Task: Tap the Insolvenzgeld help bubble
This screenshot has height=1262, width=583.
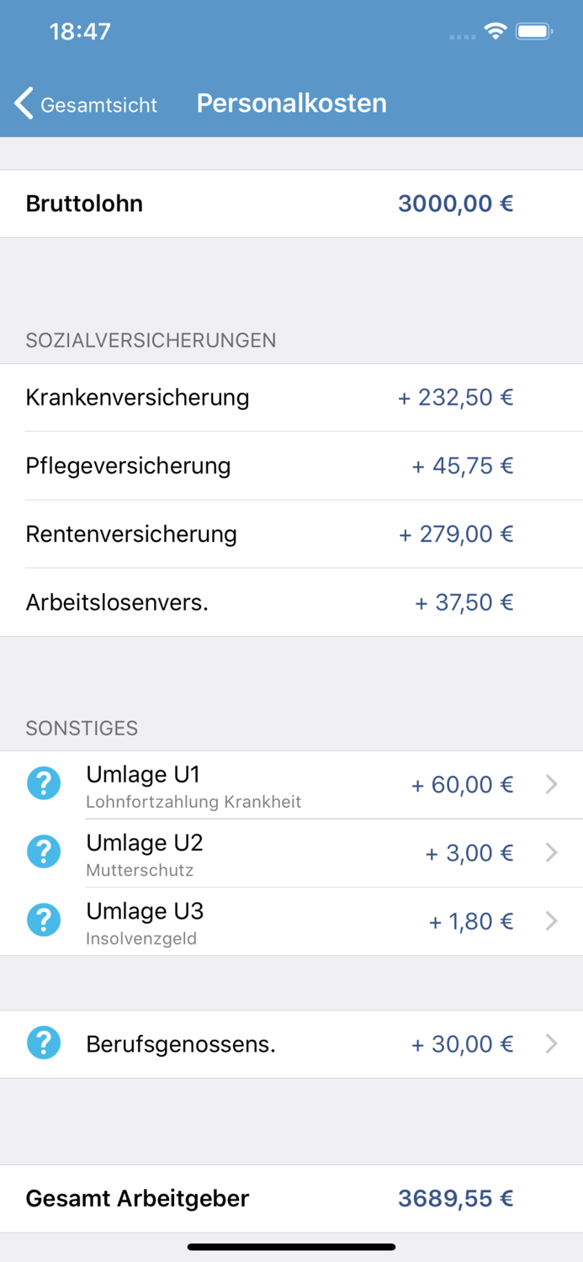Action: (x=43, y=920)
